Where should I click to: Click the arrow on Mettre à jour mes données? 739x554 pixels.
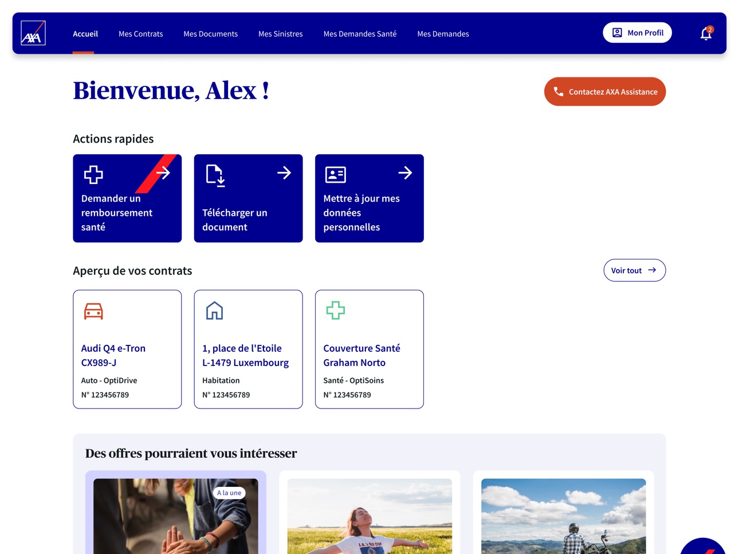click(x=405, y=172)
